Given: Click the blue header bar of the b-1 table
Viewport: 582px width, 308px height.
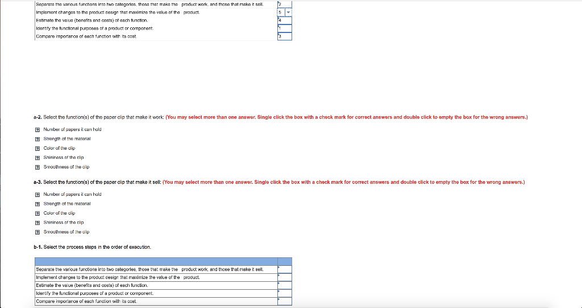Looking at the screenshot, I should [x=163, y=261].
